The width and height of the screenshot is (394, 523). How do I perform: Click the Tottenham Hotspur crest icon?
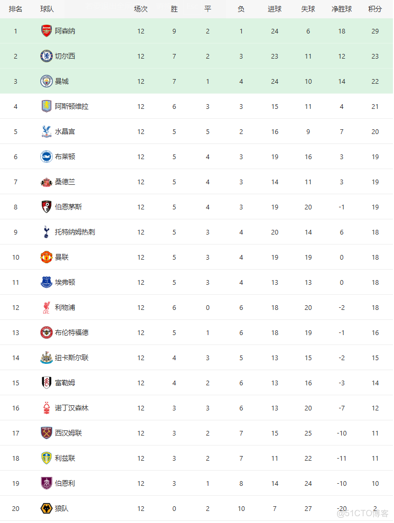tap(47, 232)
